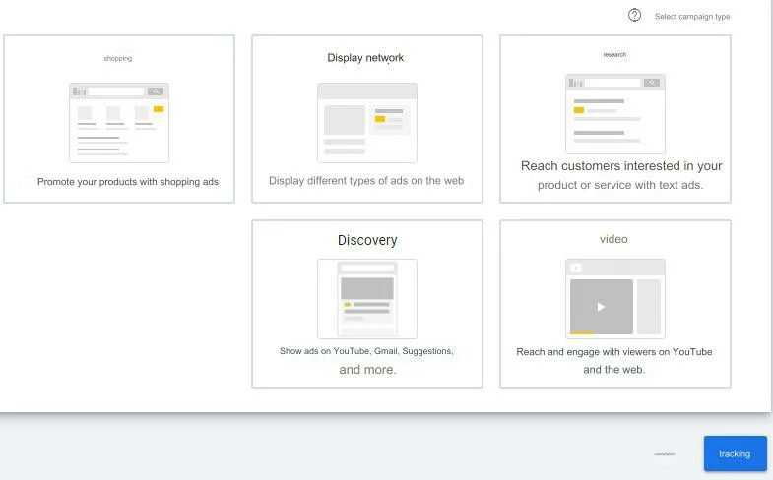This screenshot has width=773, height=480.
Task: Click the blue tracking button
Action: coord(735,453)
